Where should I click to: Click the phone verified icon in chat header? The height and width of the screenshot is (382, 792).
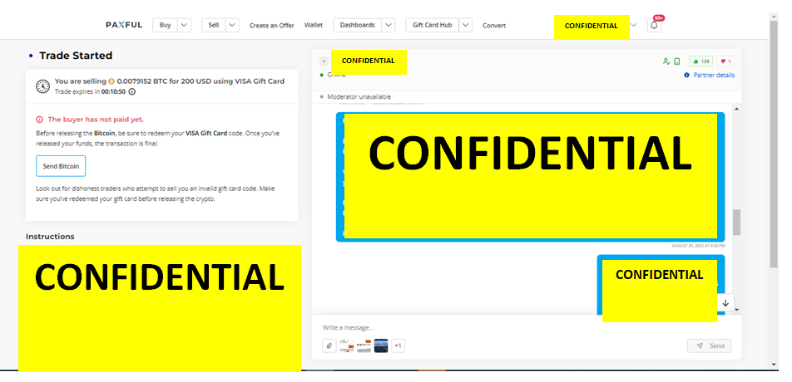pyautogui.click(x=677, y=61)
